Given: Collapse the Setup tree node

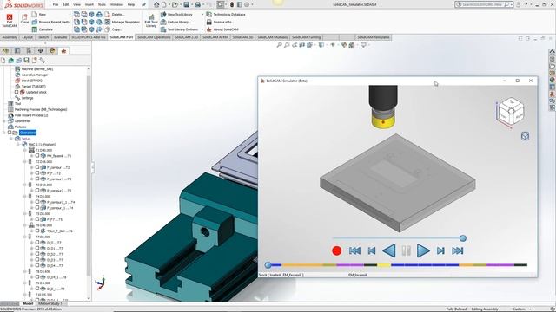Looking at the screenshot, I should coord(11,139).
